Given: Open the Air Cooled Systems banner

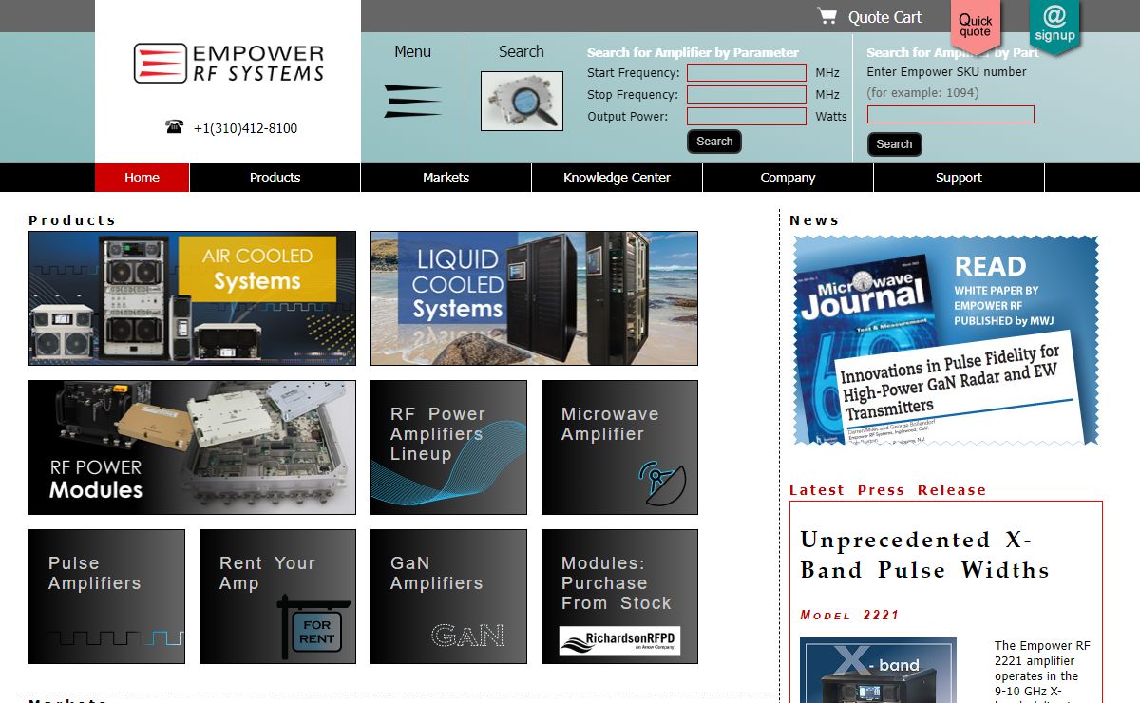Looking at the screenshot, I should tap(192, 298).
